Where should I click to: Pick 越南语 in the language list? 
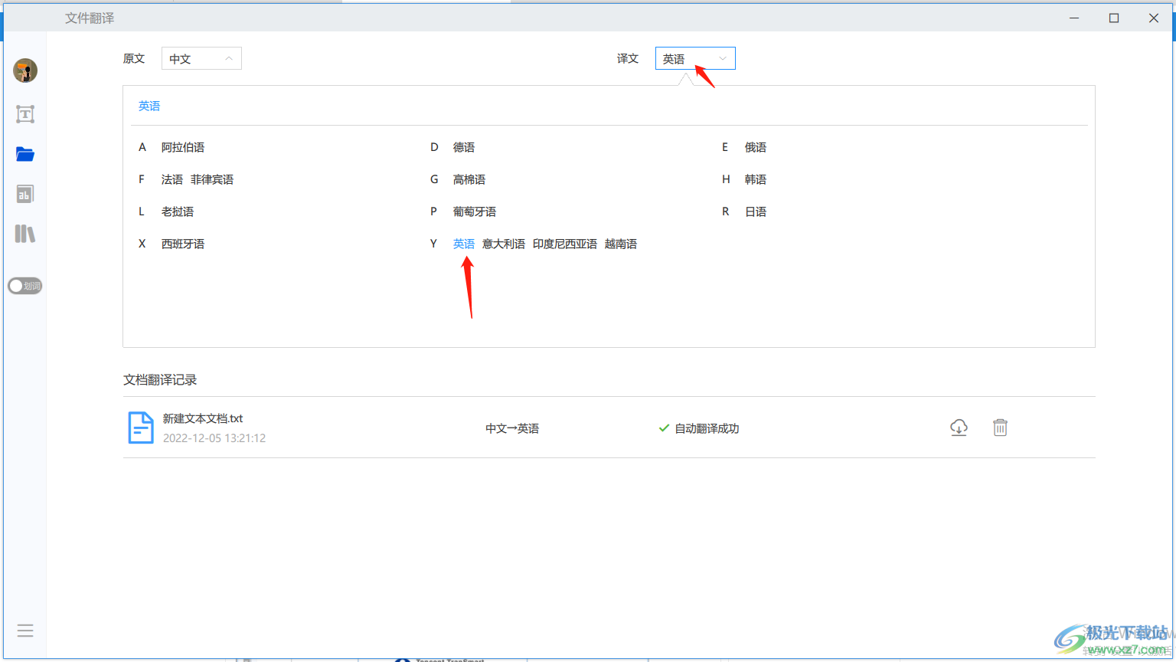coord(621,244)
